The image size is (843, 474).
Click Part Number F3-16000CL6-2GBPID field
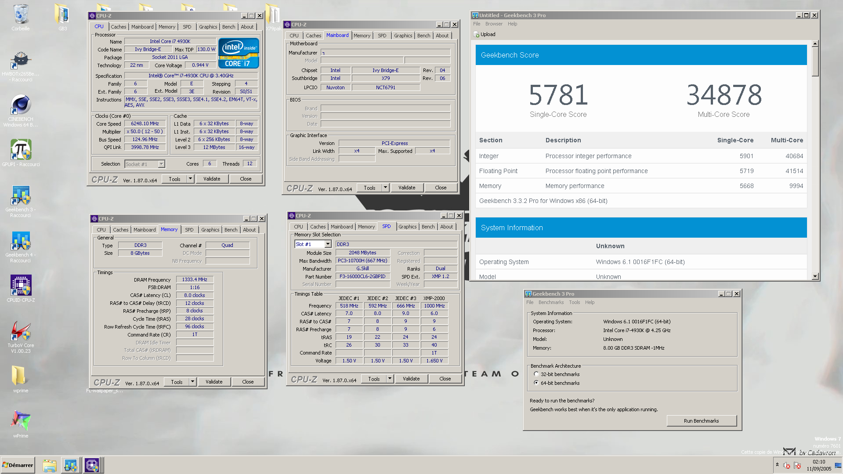[x=363, y=277]
